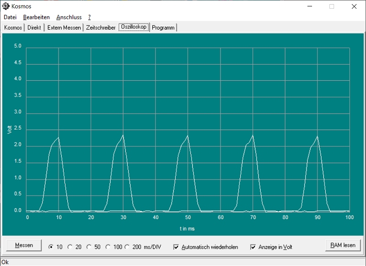Switch to the Kosmos tab
The height and width of the screenshot is (266, 366).
[x=13, y=28]
